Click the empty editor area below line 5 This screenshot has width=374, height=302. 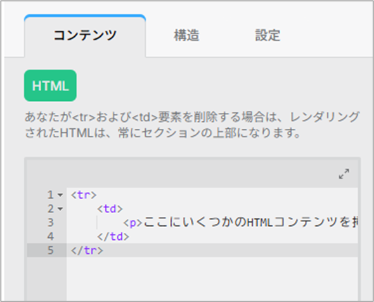click(x=212, y=279)
